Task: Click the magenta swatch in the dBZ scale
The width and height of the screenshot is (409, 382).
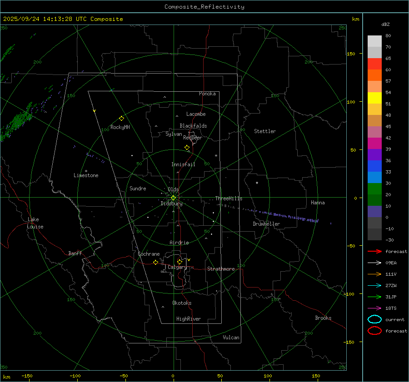Action: point(374,143)
